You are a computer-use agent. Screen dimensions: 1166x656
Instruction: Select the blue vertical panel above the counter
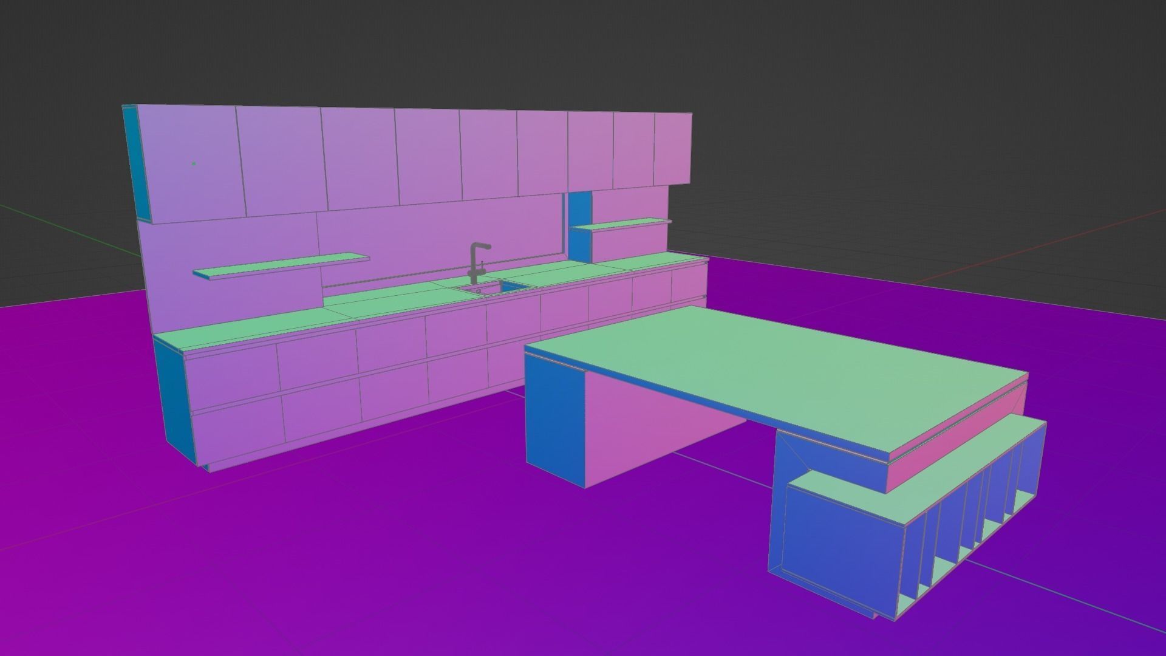(x=580, y=227)
